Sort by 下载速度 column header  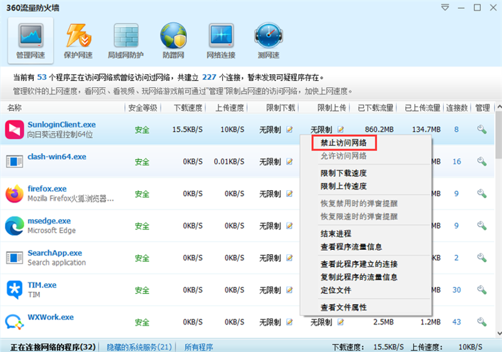coord(187,108)
